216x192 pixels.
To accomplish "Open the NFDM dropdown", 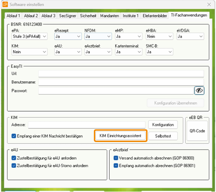I will coord(98,36).
